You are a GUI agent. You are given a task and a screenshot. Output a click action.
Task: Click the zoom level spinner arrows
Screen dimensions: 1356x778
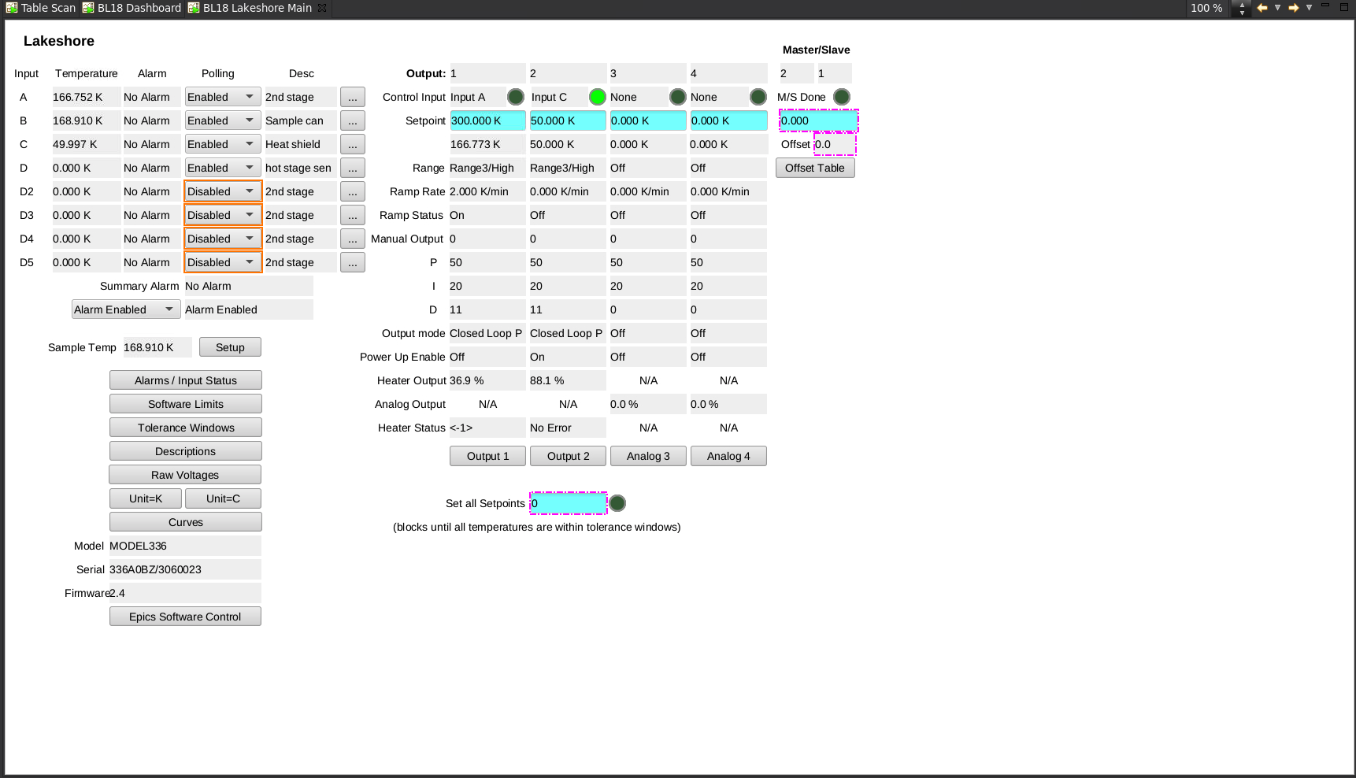click(1242, 9)
